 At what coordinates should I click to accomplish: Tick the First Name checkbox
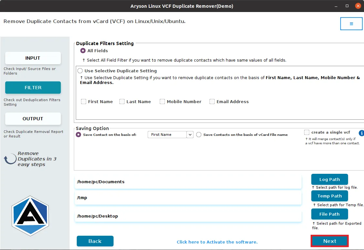[84, 101]
